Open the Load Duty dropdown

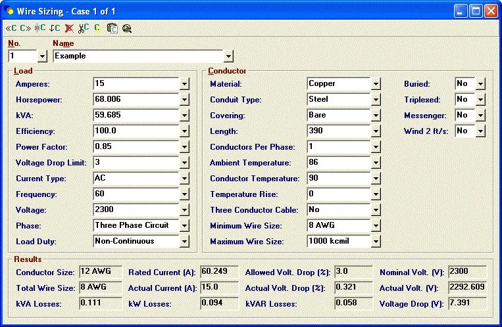[184, 242]
